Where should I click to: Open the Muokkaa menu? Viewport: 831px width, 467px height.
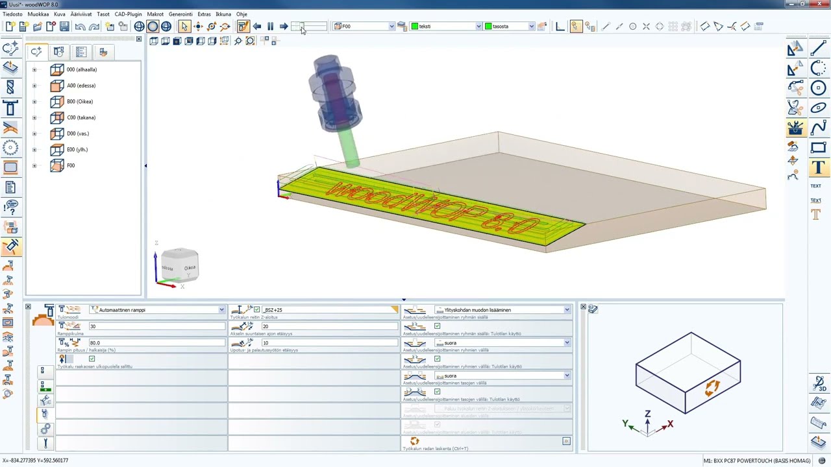[x=38, y=14]
